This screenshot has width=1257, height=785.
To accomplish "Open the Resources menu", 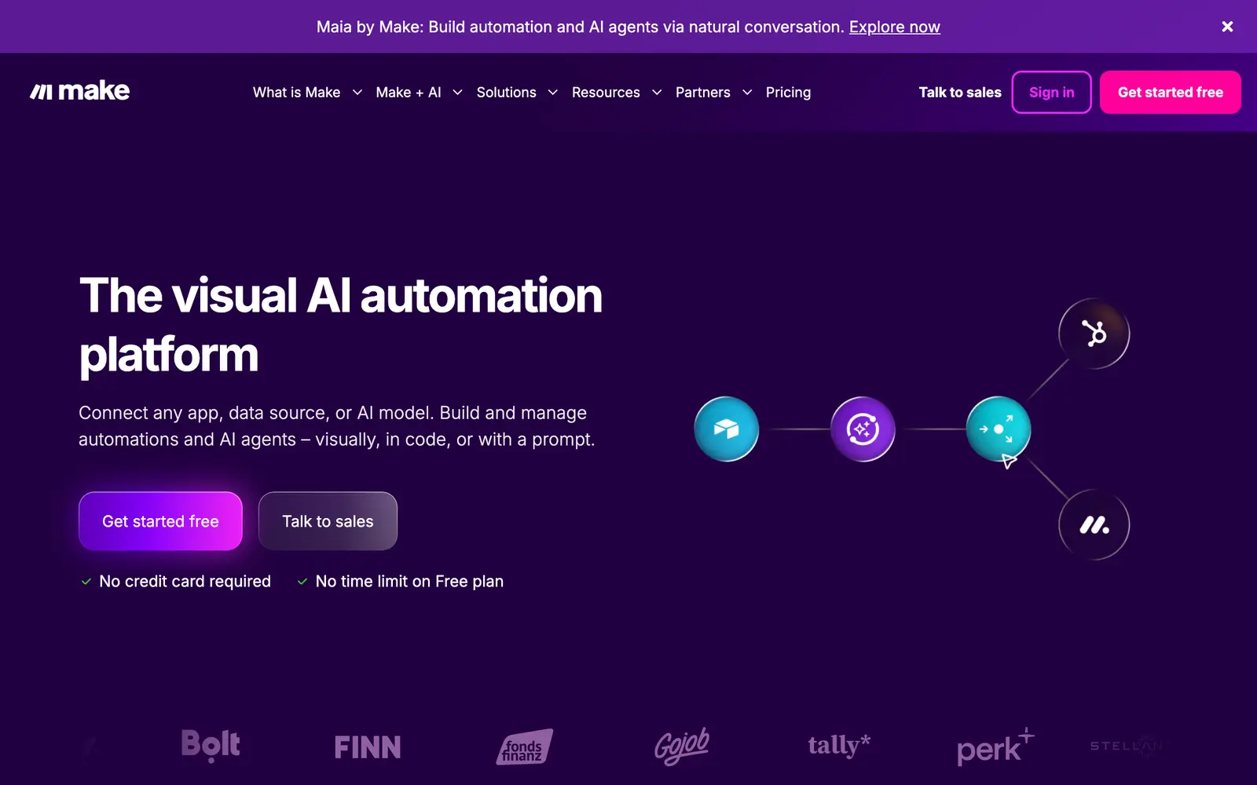I will click(606, 93).
